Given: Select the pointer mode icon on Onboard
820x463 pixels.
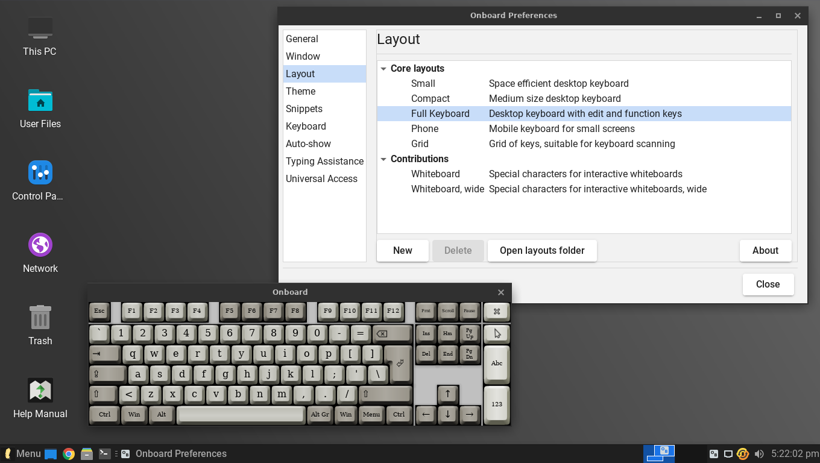Looking at the screenshot, I should click(496, 333).
